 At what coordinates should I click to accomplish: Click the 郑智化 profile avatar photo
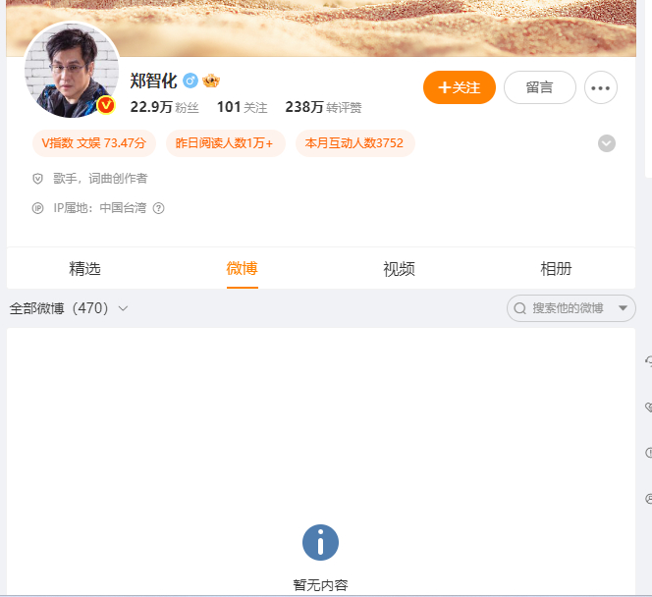(x=72, y=70)
